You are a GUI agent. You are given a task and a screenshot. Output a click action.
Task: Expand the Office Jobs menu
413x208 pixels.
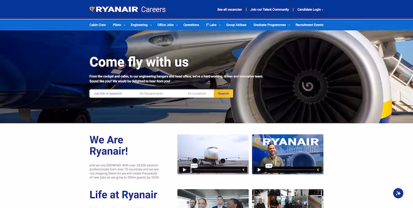167,25
